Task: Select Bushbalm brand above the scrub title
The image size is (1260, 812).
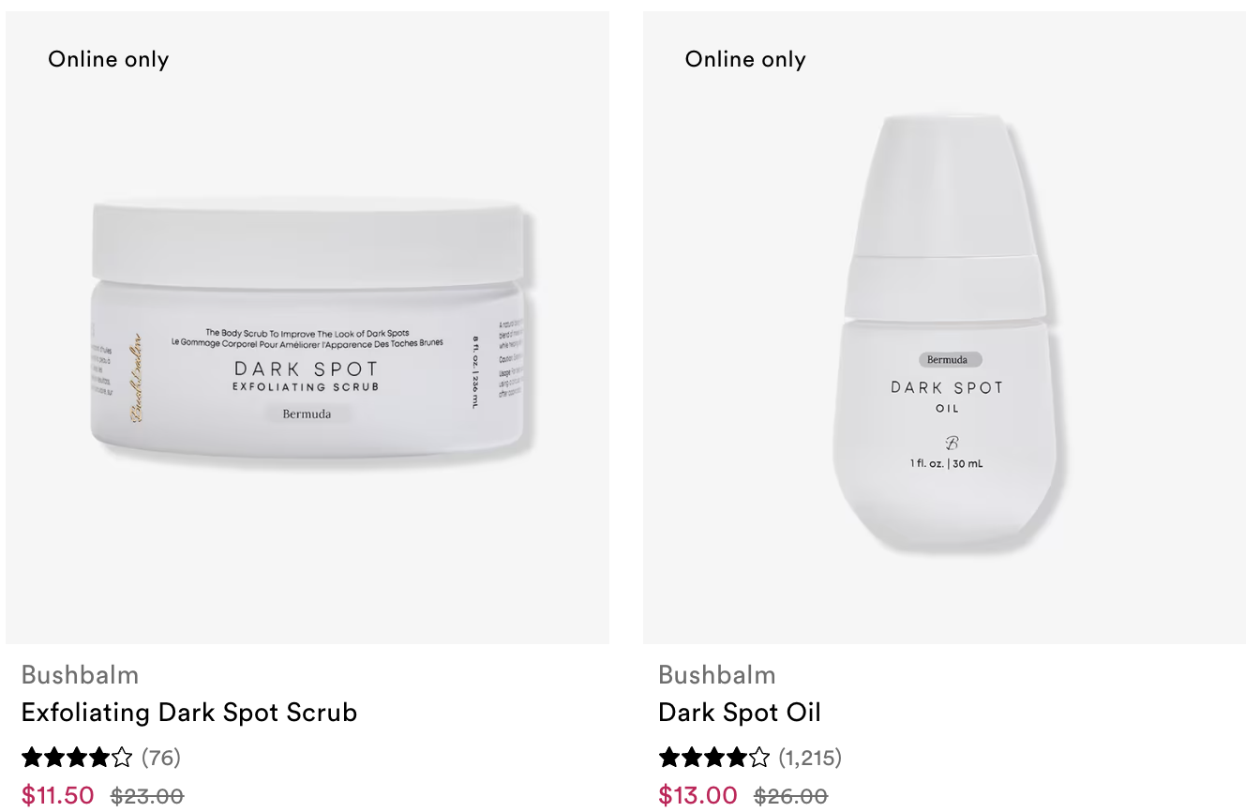Action: (80, 675)
